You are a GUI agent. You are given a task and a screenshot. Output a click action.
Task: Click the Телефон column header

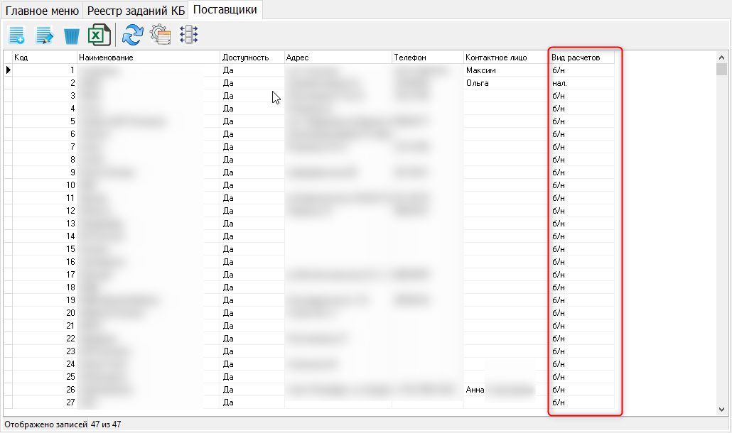point(426,57)
